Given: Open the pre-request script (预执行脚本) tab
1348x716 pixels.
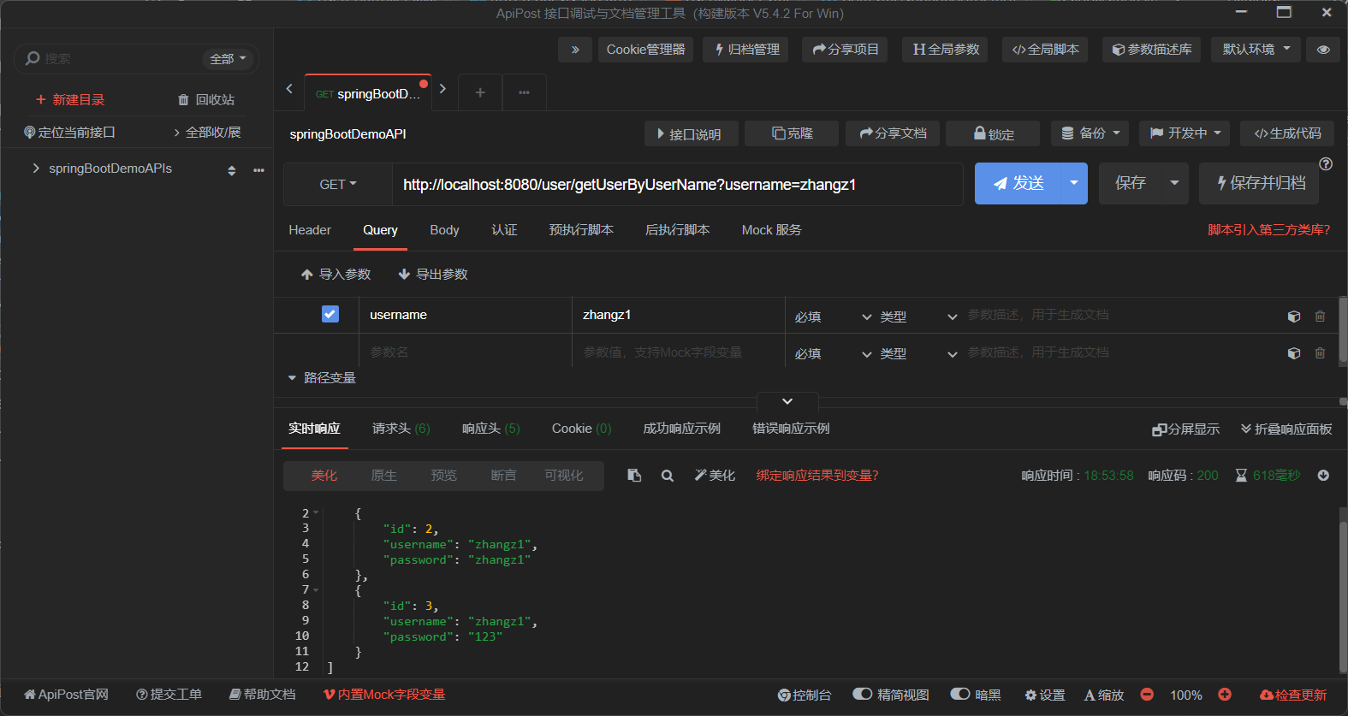Looking at the screenshot, I should point(581,230).
